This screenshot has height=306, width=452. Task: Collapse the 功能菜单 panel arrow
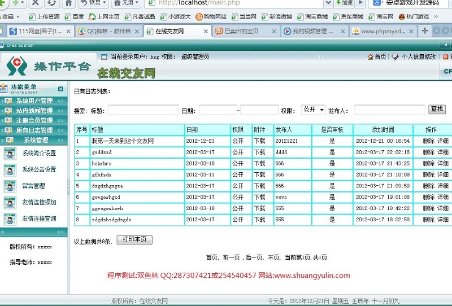click(x=60, y=89)
